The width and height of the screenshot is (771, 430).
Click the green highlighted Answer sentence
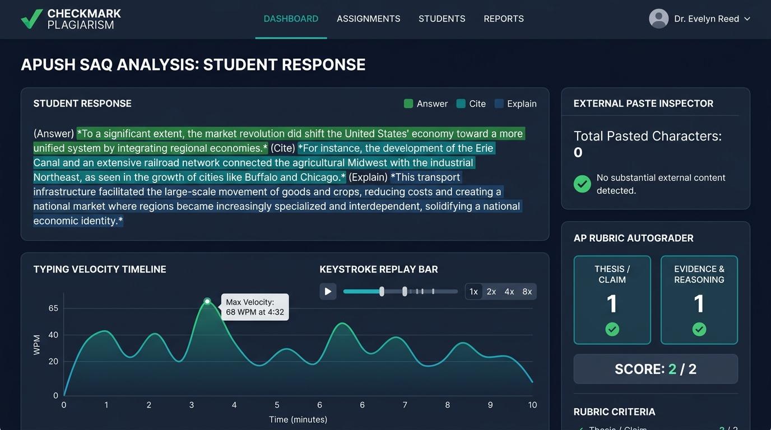tap(279, 141)
